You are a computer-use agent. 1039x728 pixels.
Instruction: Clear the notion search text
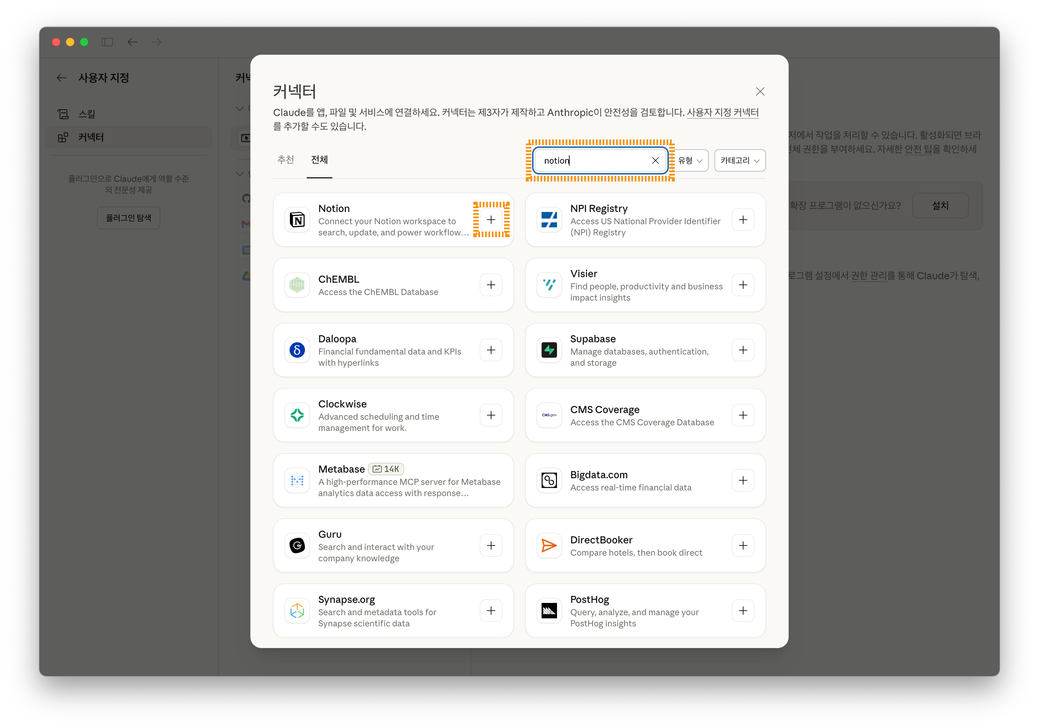(x=655, y=160)
